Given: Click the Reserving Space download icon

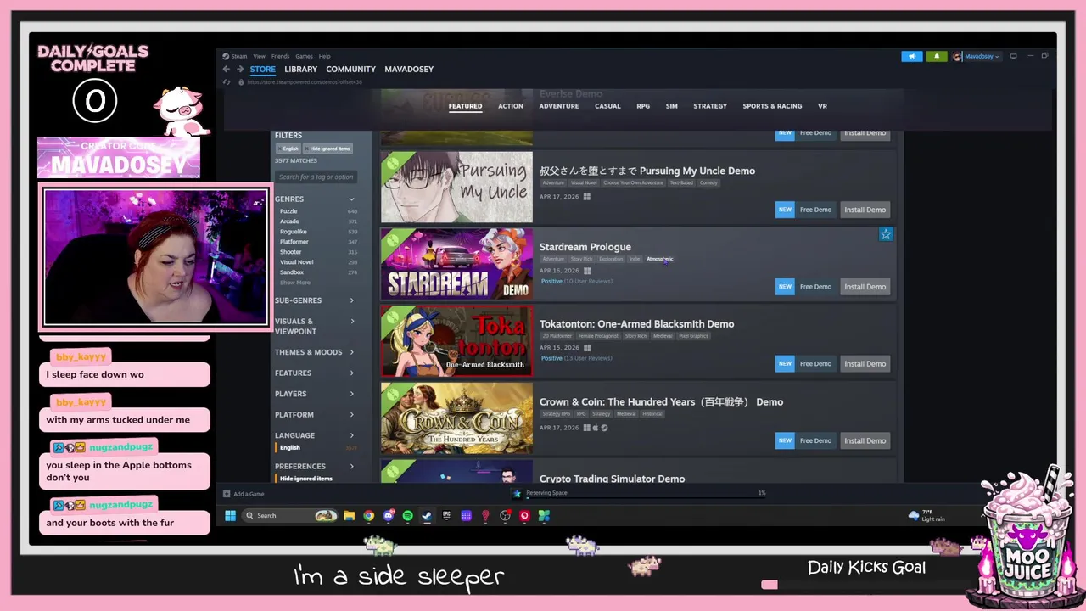Looking at the screenshot, I should pos(517,493).
